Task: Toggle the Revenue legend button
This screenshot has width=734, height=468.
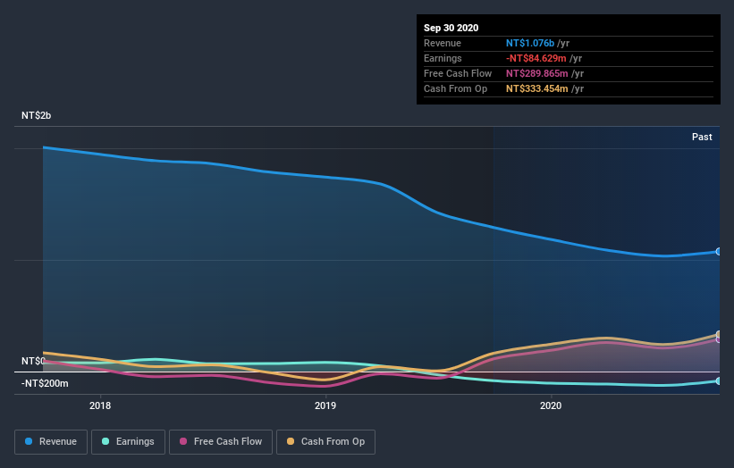Action: tap(51, 442)
